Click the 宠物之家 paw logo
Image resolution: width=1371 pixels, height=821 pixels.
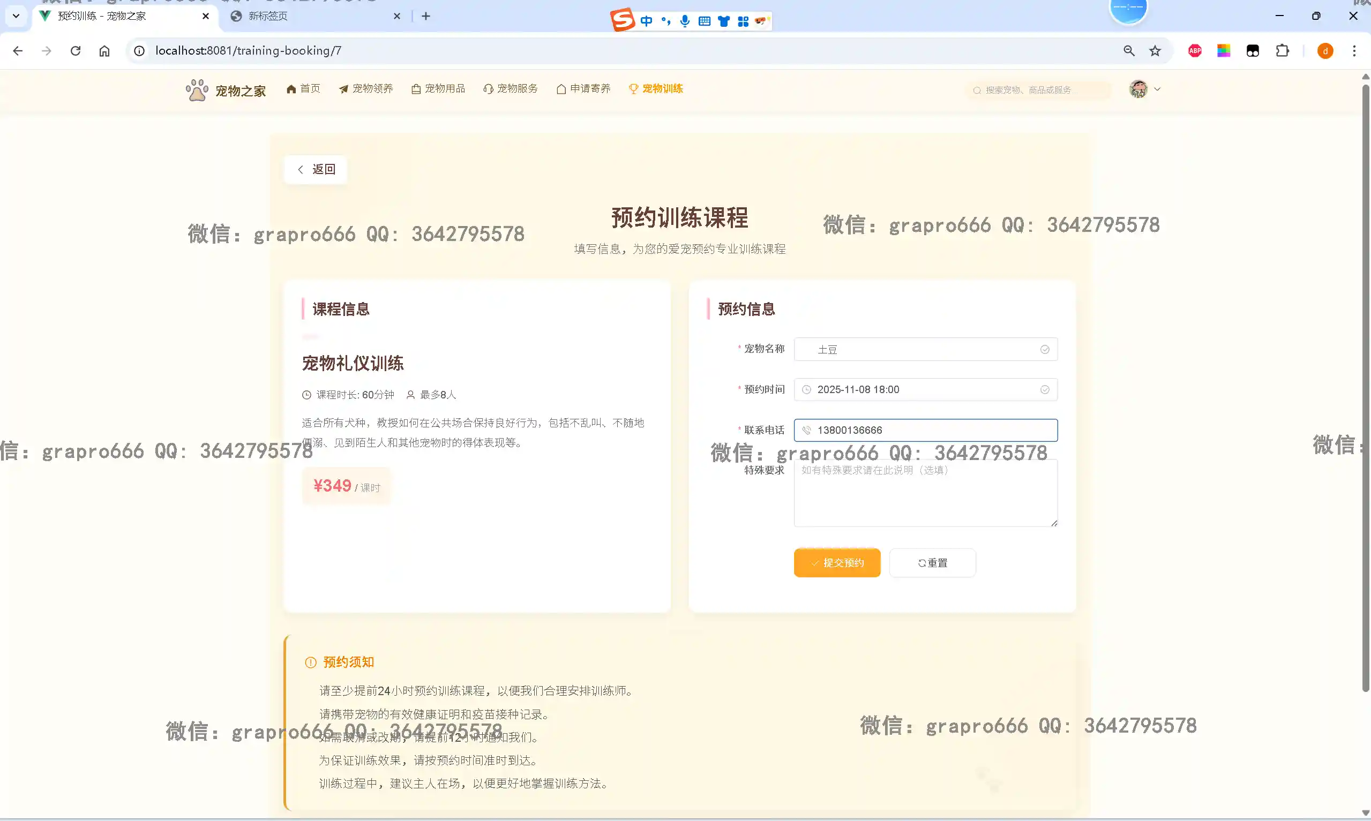coord(197,89)
